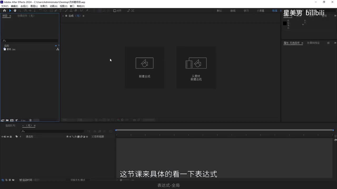
Task: Open the 视图(V) menu
Action: 63,6
